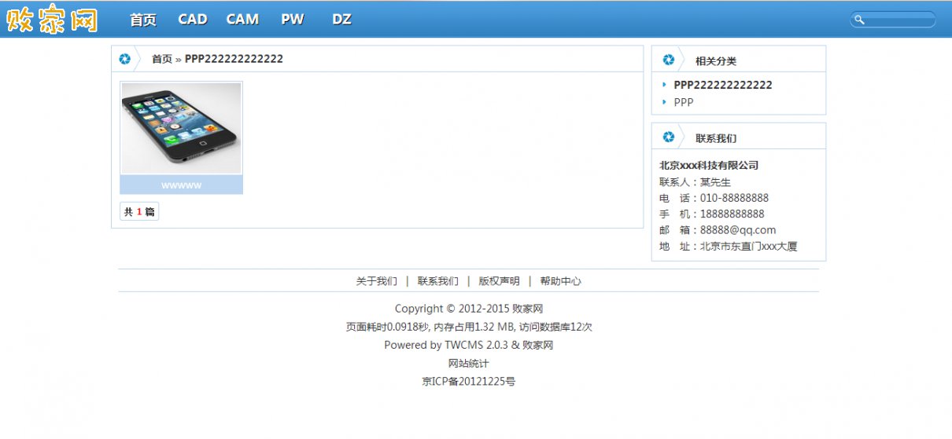The image size is (952, 439).
Task: Click the 相关分类 panel round icon
Action: (x=668, y=60)
